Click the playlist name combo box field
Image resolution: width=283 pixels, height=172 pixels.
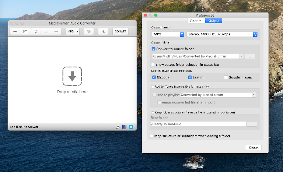(216, 95)
